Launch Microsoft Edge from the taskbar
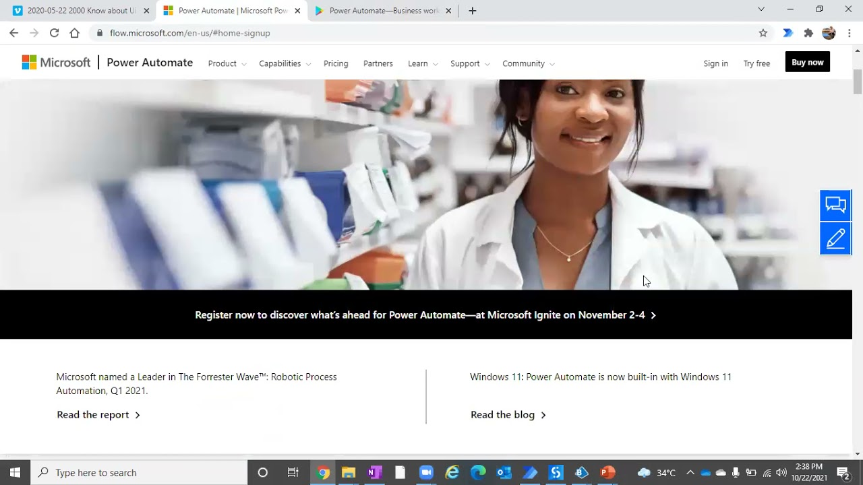The image size is (863, 485). (478, 472)
